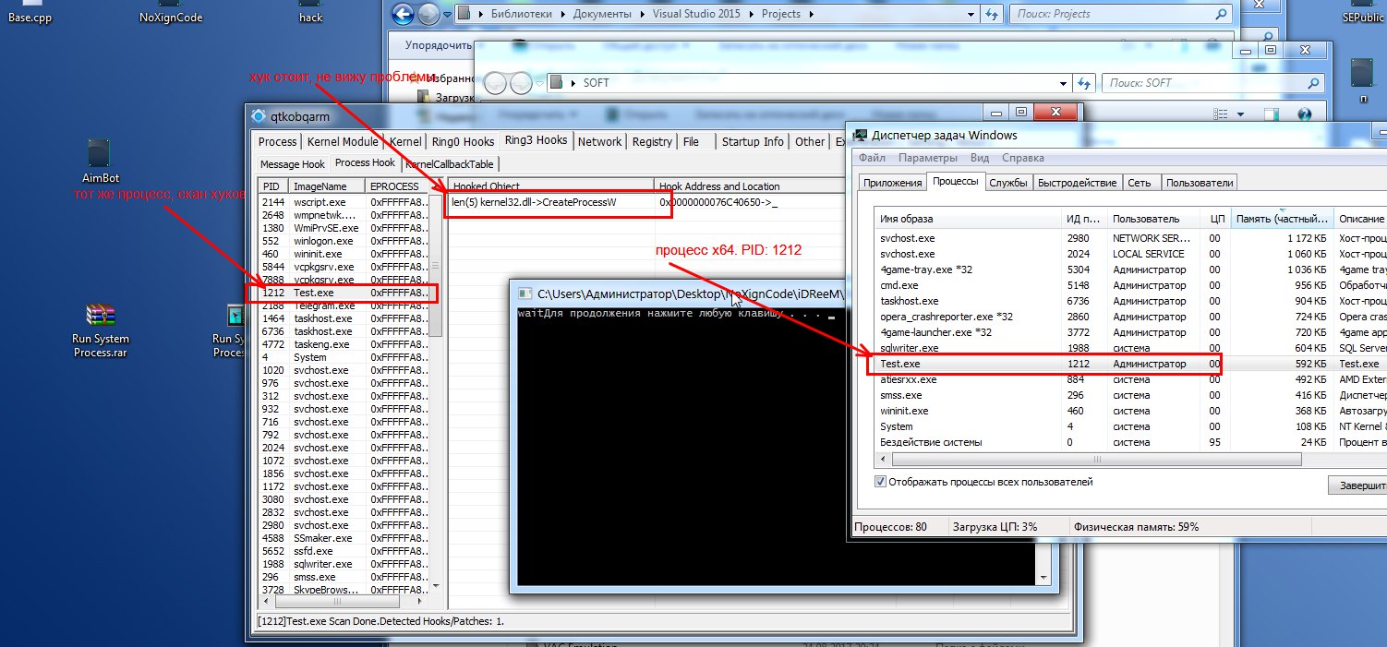Screen dimensions: 1387x647
Task: Switch to Службы tab in Task Manager
Action: point(1007,183)
